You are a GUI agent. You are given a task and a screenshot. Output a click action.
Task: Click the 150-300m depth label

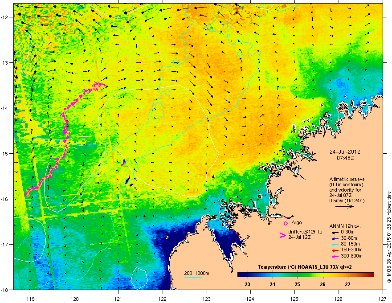click(351, 250)
